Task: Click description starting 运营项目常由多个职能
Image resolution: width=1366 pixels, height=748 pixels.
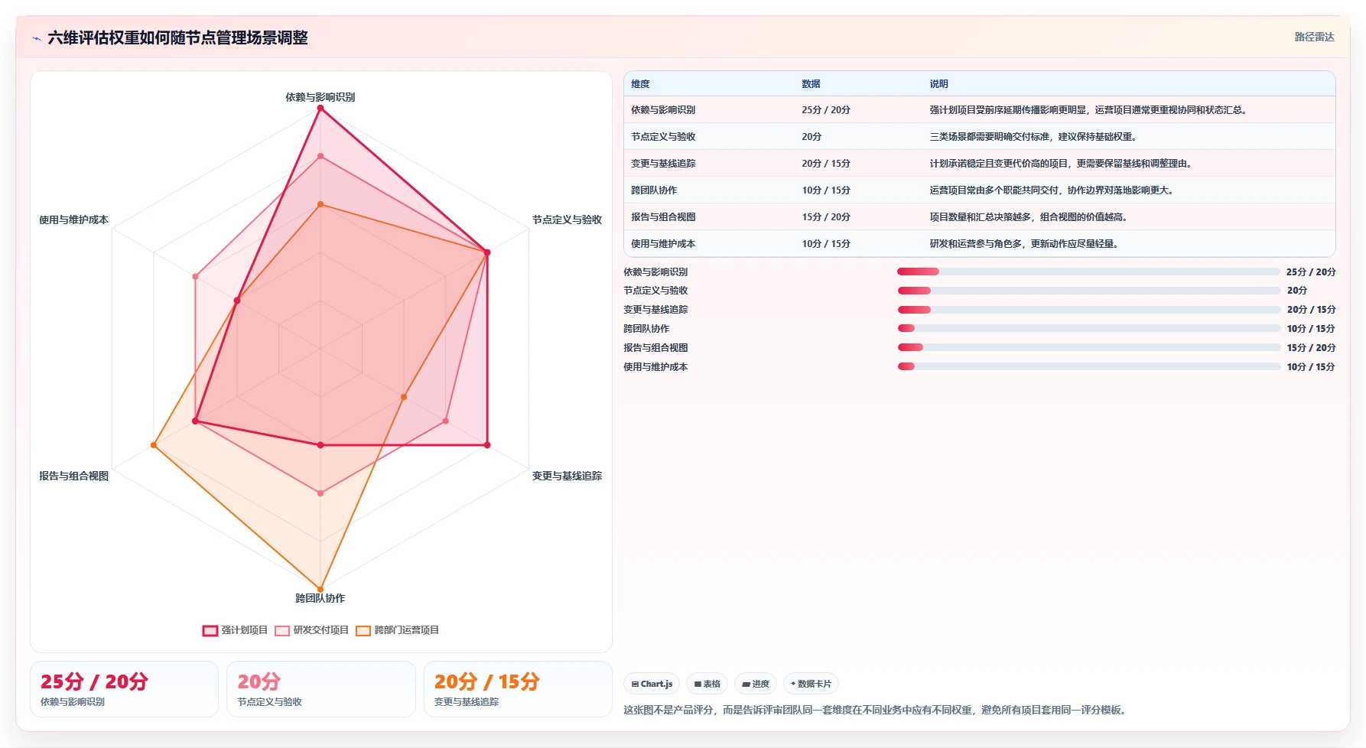Action: click(1053, 190)
